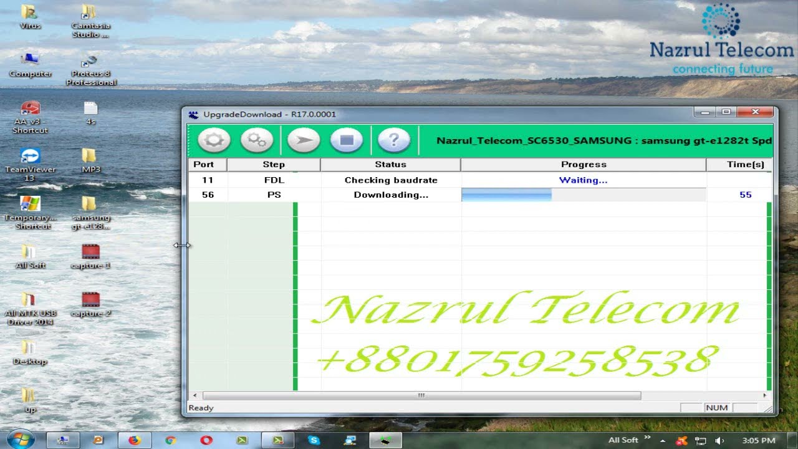Click the Port column header
The image size is (798, 449).
[208, 165]
